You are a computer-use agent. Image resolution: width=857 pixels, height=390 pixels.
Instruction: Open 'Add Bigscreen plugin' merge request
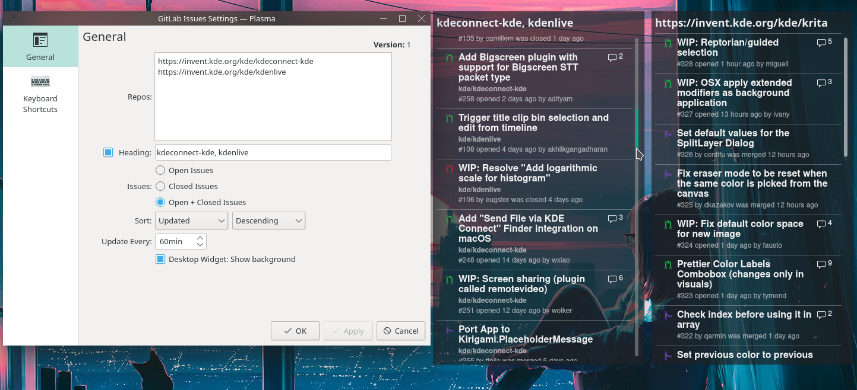coord(518,67)
